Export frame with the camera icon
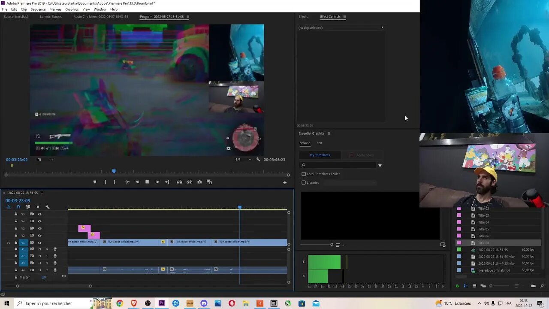Image resolution: width=549 pixels, height=309 pixels. [x=199, y=182]
